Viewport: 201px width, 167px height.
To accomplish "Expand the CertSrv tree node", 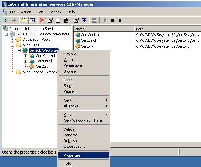I will click(25, 66).
